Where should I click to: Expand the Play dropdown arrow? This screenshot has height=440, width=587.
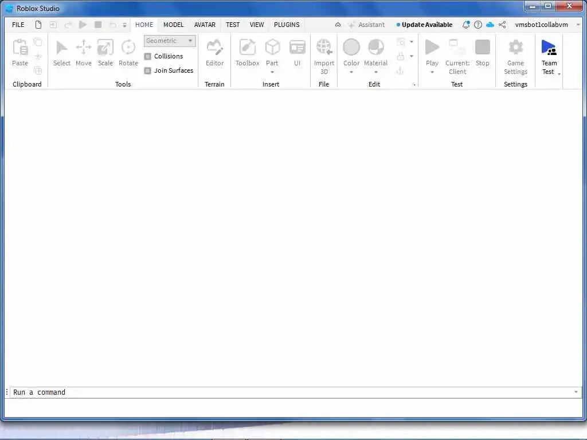(432, 72)
